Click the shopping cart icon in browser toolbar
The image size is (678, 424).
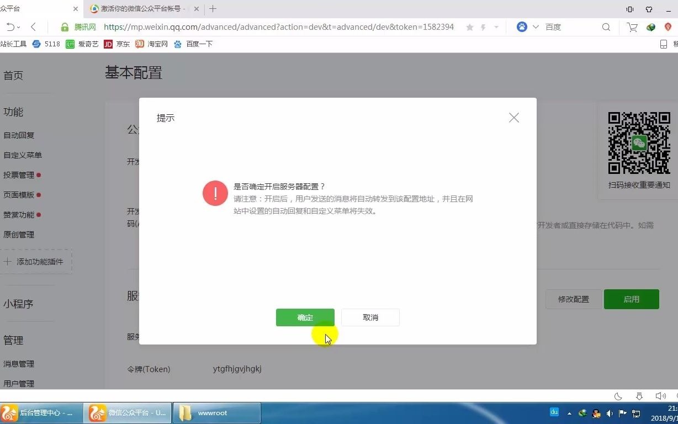631,26
